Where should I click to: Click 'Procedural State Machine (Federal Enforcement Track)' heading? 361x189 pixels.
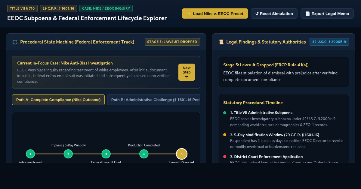[77, 42]
